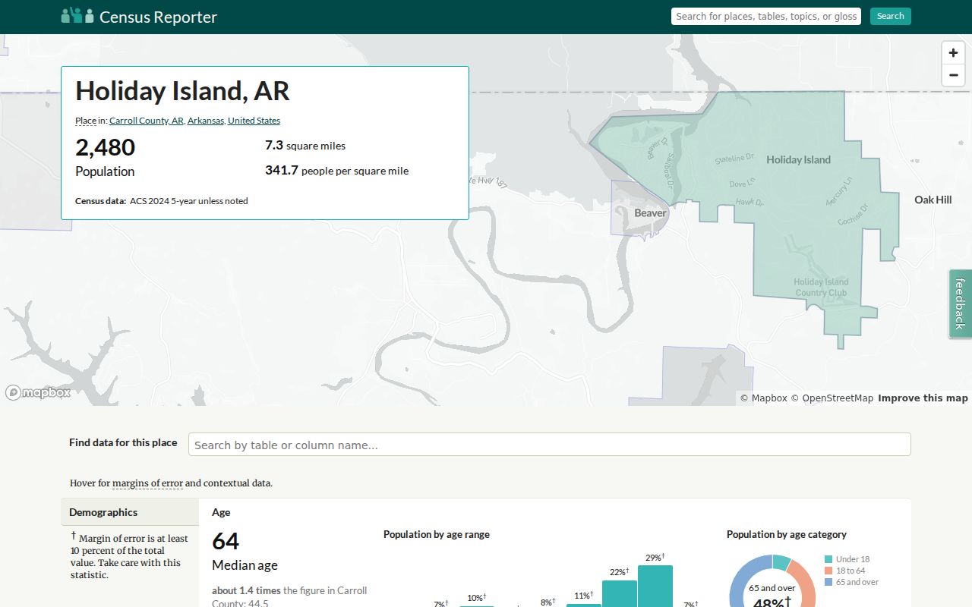Open United States geography link
Screen dimensions: 972x607
[254, 121]
